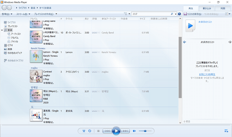Click the Lemon album thumbnail
Image resolution: width=232 pixels, height=137 pixels.
[36, 56]
